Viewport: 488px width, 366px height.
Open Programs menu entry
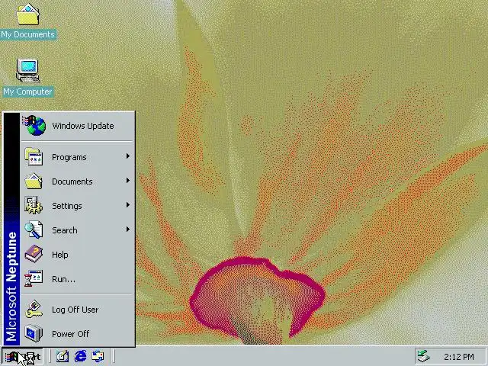pyautogui.click(x=77, y=157)
